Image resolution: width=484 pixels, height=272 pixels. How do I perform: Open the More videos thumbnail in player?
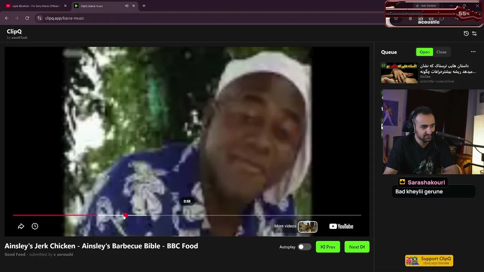pos(307,226)
